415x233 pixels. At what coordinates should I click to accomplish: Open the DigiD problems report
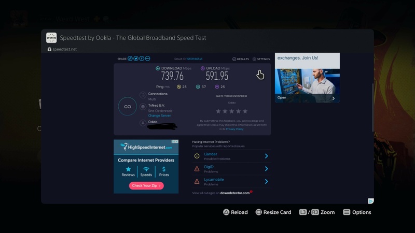coord(209,167)
